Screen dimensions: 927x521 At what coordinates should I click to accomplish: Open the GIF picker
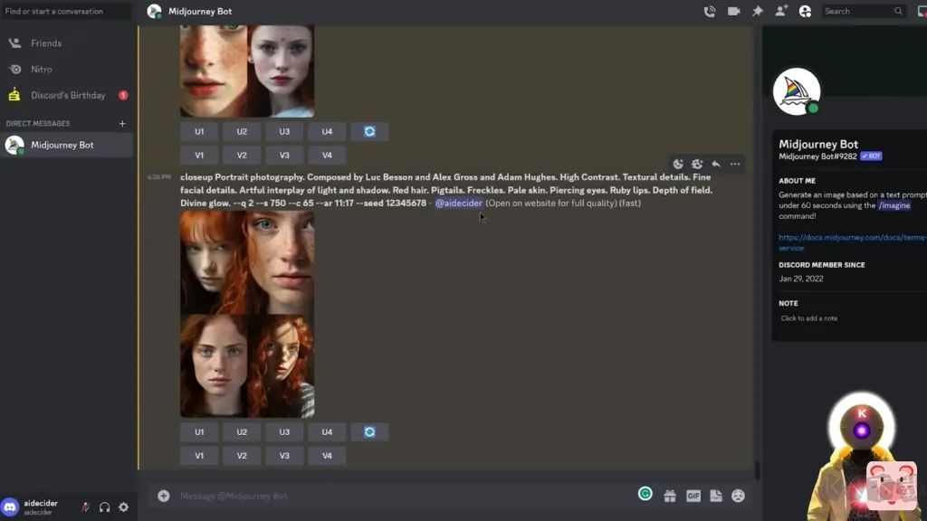[x=693, y=496]
